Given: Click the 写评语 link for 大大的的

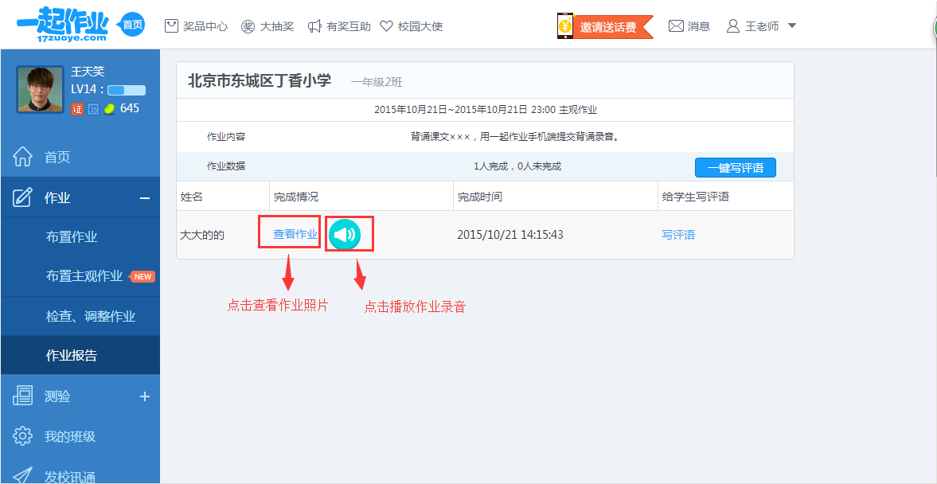Looking at the screenshot, I should [678, 235].
